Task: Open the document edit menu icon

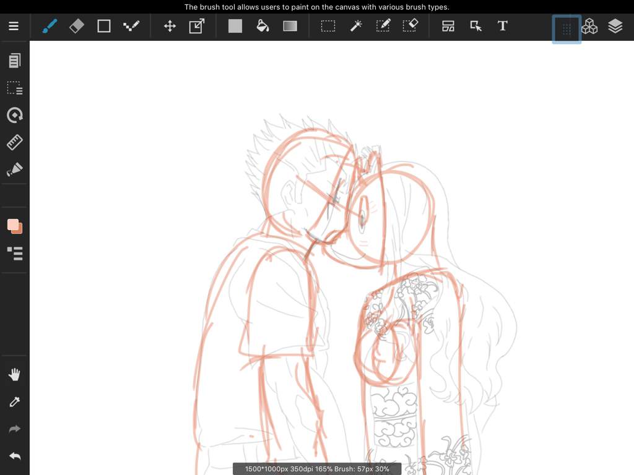Action: tap(15, 61)
